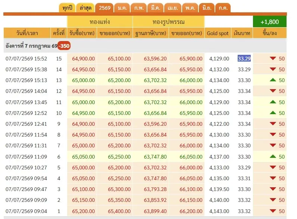The height and width of the screenshot is (219, 297).
Task: Click the green up arrow at 13:45 row
Action: tap(273, 102)
